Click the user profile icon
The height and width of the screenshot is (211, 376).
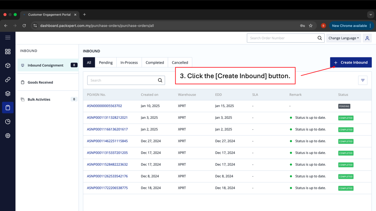click(x=367, y=38)
